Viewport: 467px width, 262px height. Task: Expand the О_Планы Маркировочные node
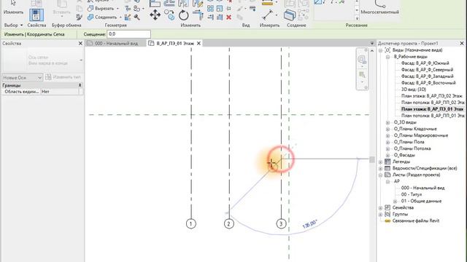pyautogui.click(x=387, y=135)
